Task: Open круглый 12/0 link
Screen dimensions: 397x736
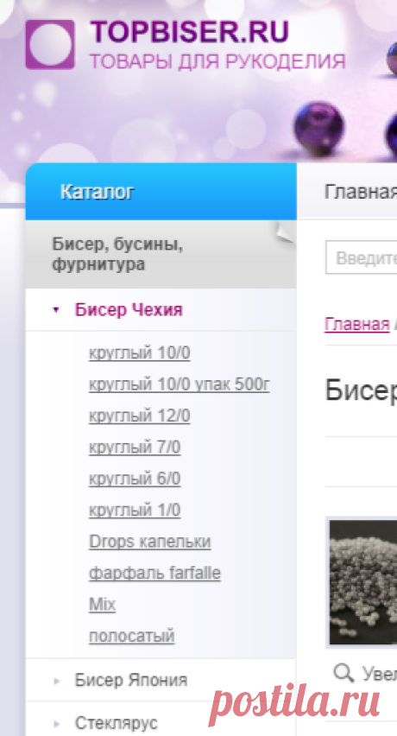Action: tap(140, 416)
